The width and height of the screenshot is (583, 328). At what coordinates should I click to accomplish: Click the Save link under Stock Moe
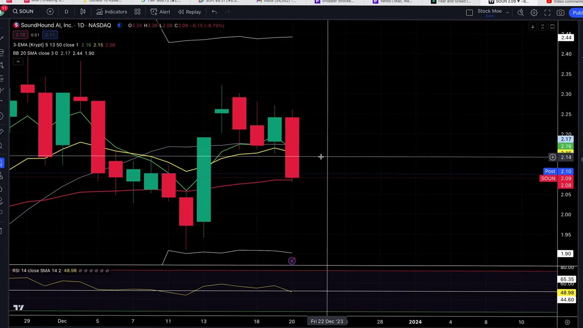pyautogui.click(x=489, y=16)
